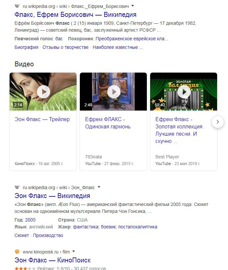Open the фантастика genre link
228x270 pixels.
coord(86,227)
